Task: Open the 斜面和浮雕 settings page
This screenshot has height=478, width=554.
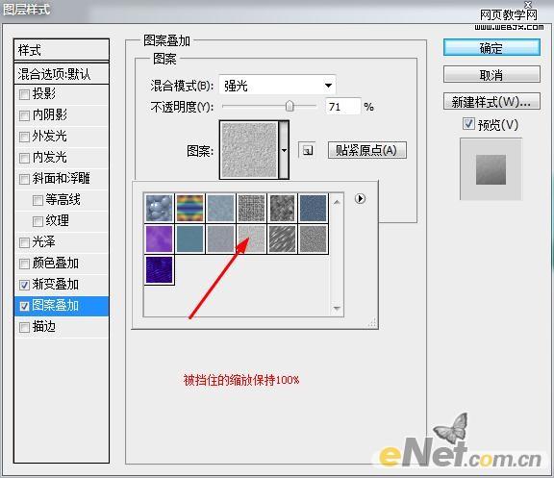Action: 62,179
